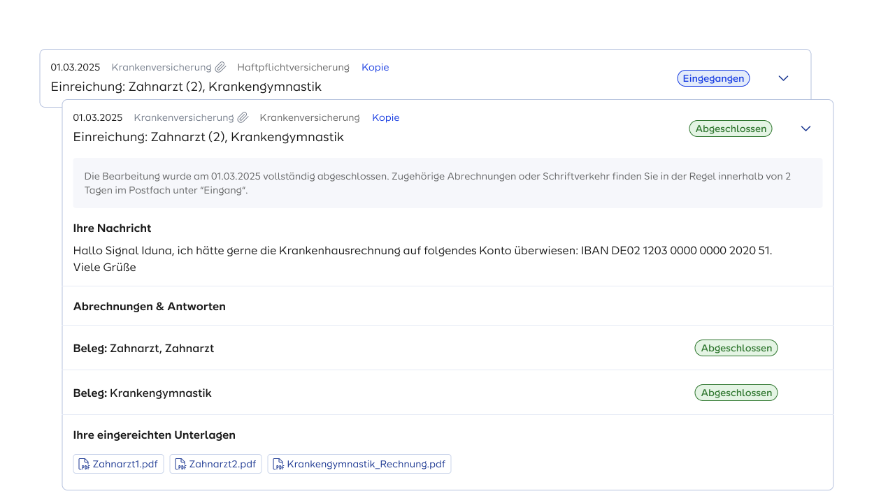This screenshot has width=895, height=503.
Task: Open the Zahnarzt2.pdf file
Action: (222, 464)
